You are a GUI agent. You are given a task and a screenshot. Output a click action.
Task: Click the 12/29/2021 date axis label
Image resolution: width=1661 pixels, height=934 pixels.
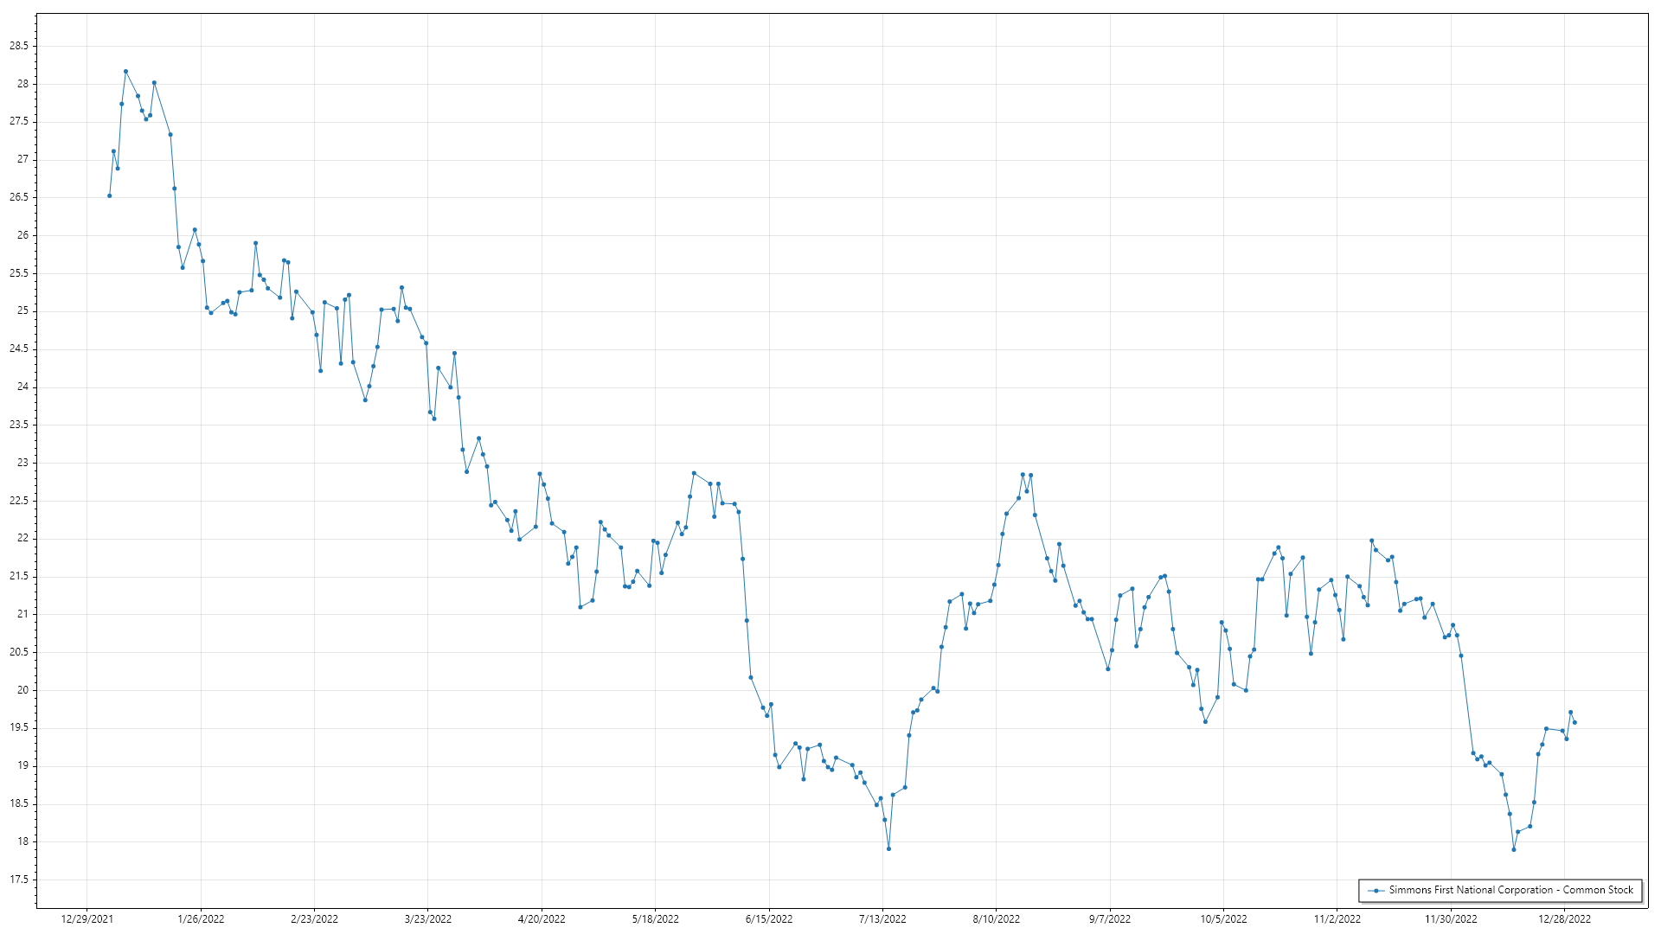tap(87, 919)
